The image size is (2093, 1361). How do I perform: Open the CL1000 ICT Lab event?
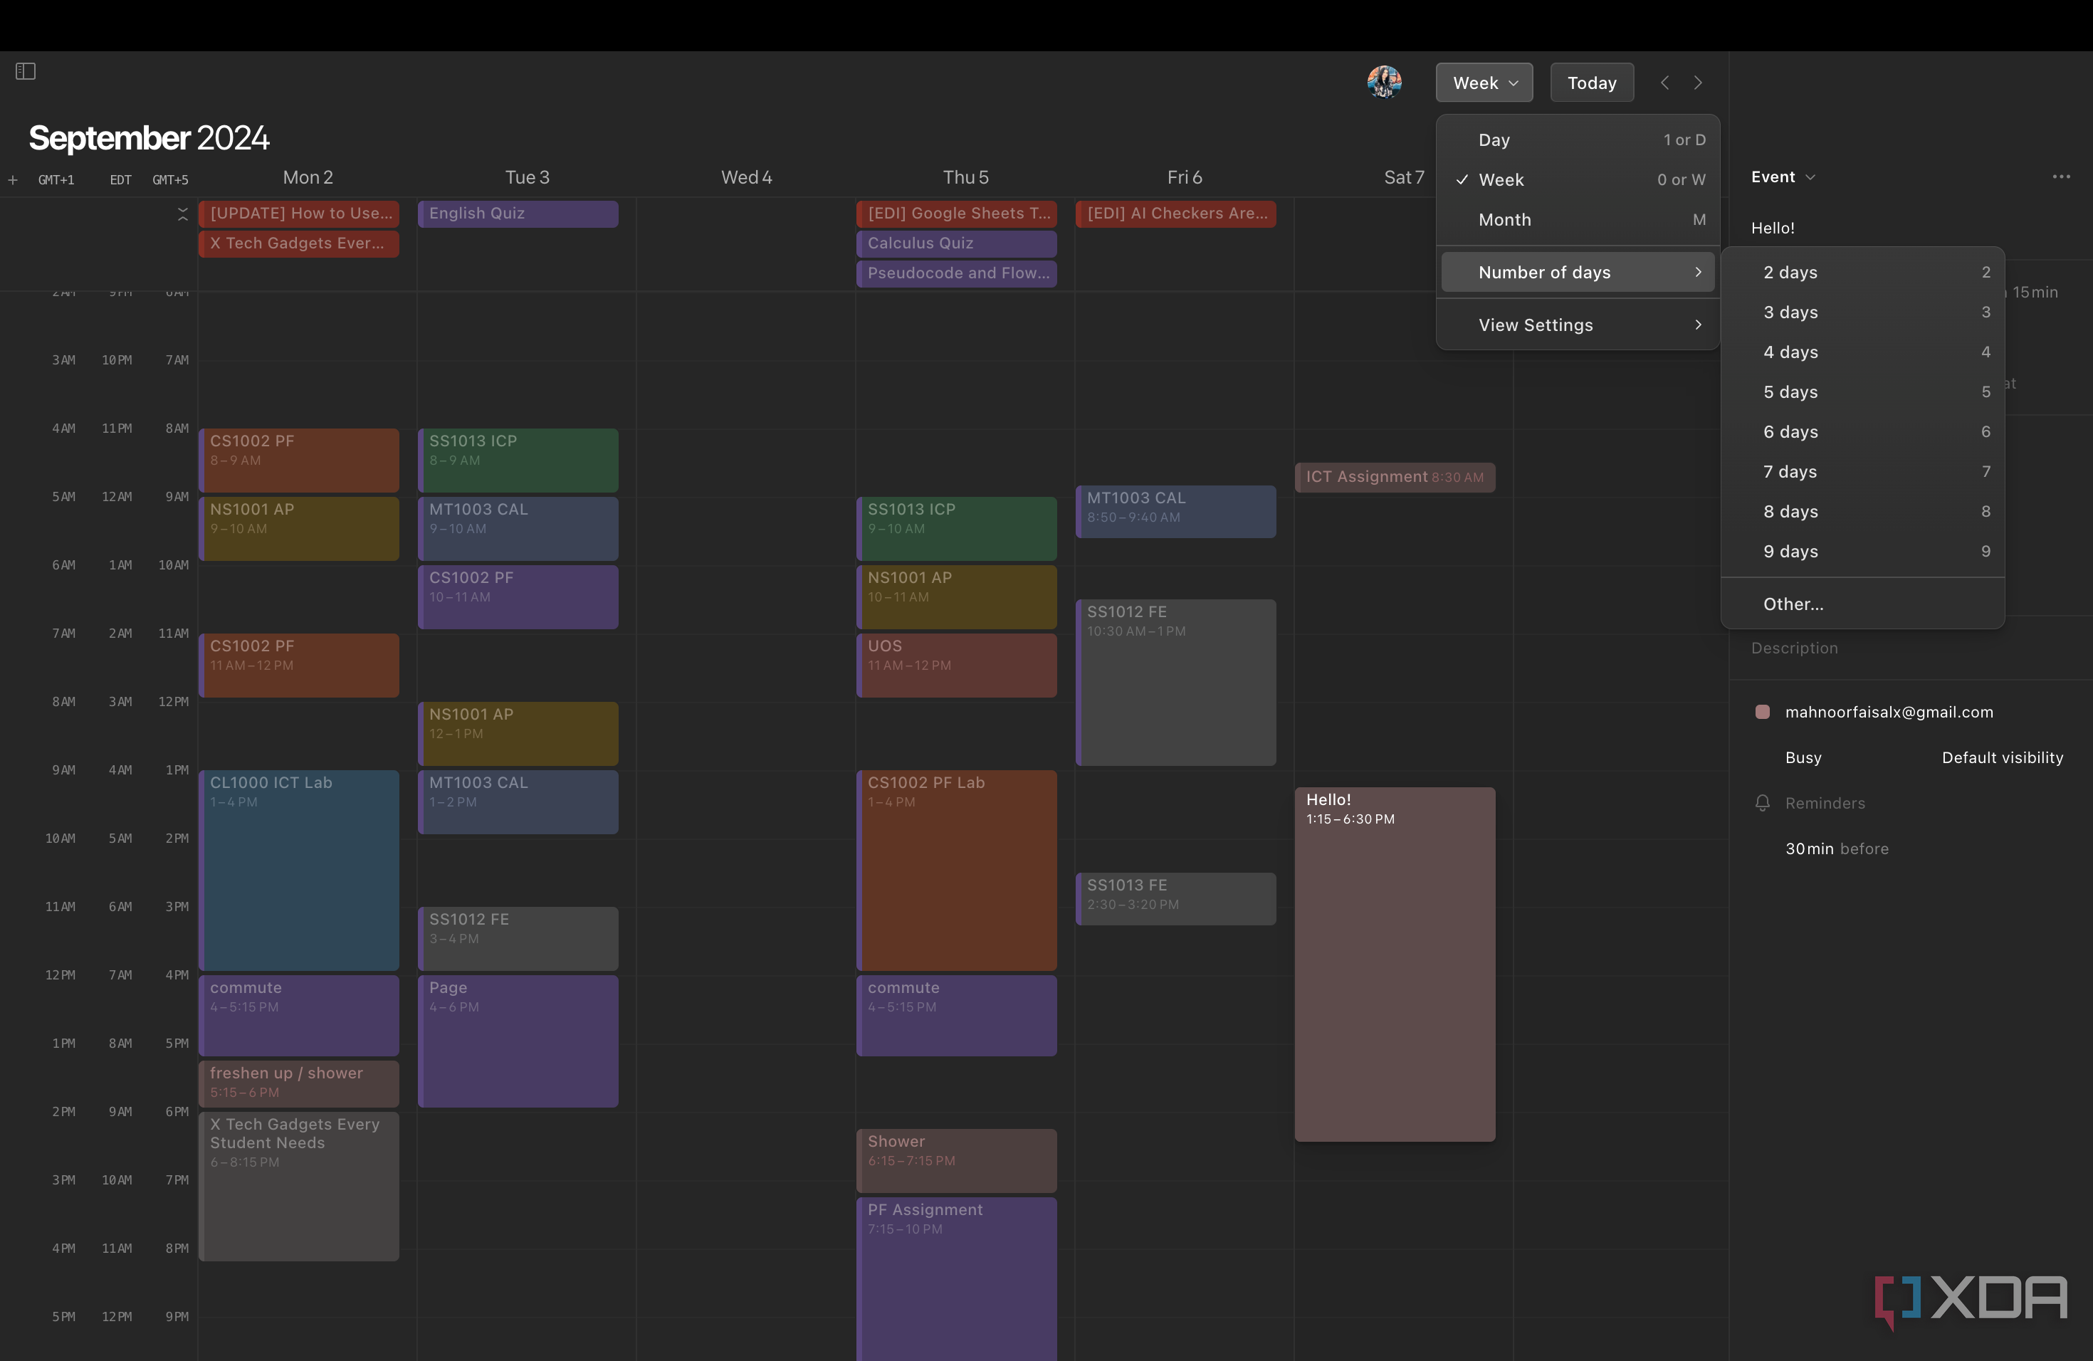pyautogui.click(x=299, y=871)
